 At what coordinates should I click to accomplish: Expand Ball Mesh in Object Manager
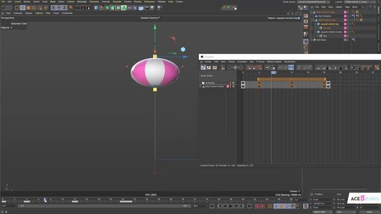coord(311,40)
